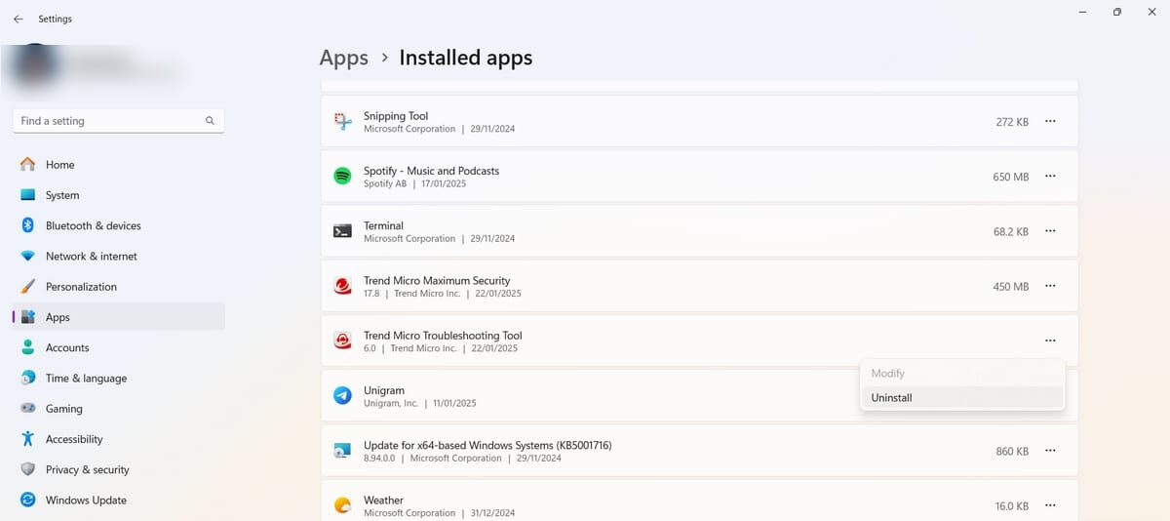Screen dimensions: 1170x521
Task: Open Accounts settings
Action: click(118, 347)
